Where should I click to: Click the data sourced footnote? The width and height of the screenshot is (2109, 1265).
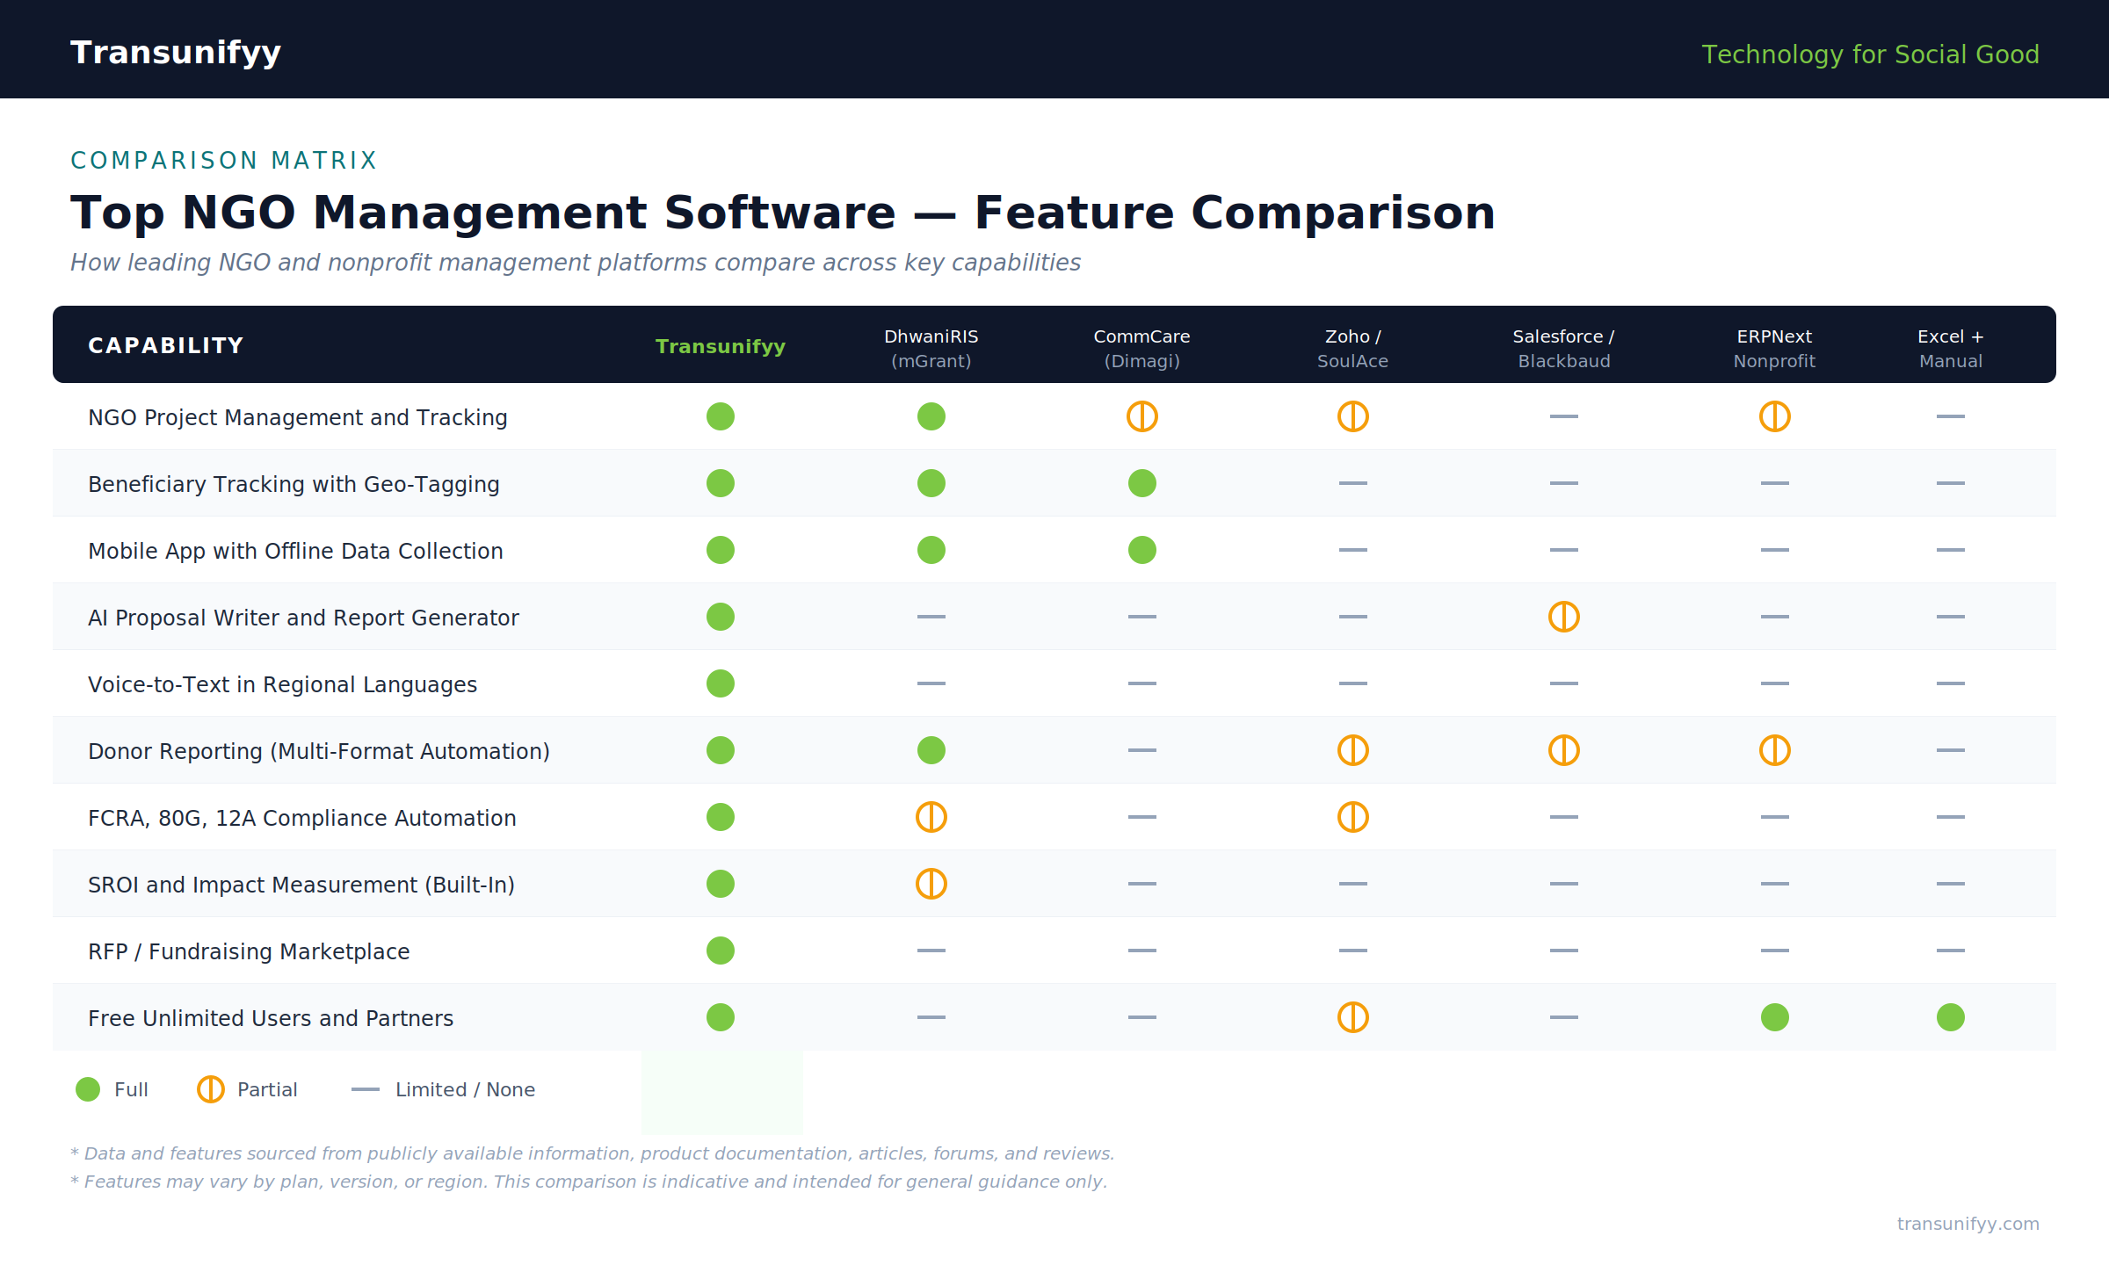pyautogui.click(x=592, y=1153)
